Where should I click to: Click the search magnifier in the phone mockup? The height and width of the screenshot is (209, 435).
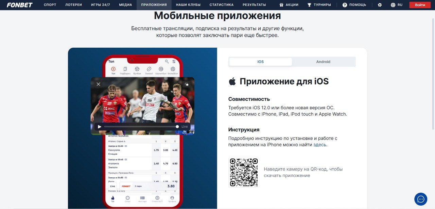pos(167,61)
